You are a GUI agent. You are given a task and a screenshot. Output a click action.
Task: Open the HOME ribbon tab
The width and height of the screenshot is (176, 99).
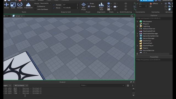tap(32, 1)
